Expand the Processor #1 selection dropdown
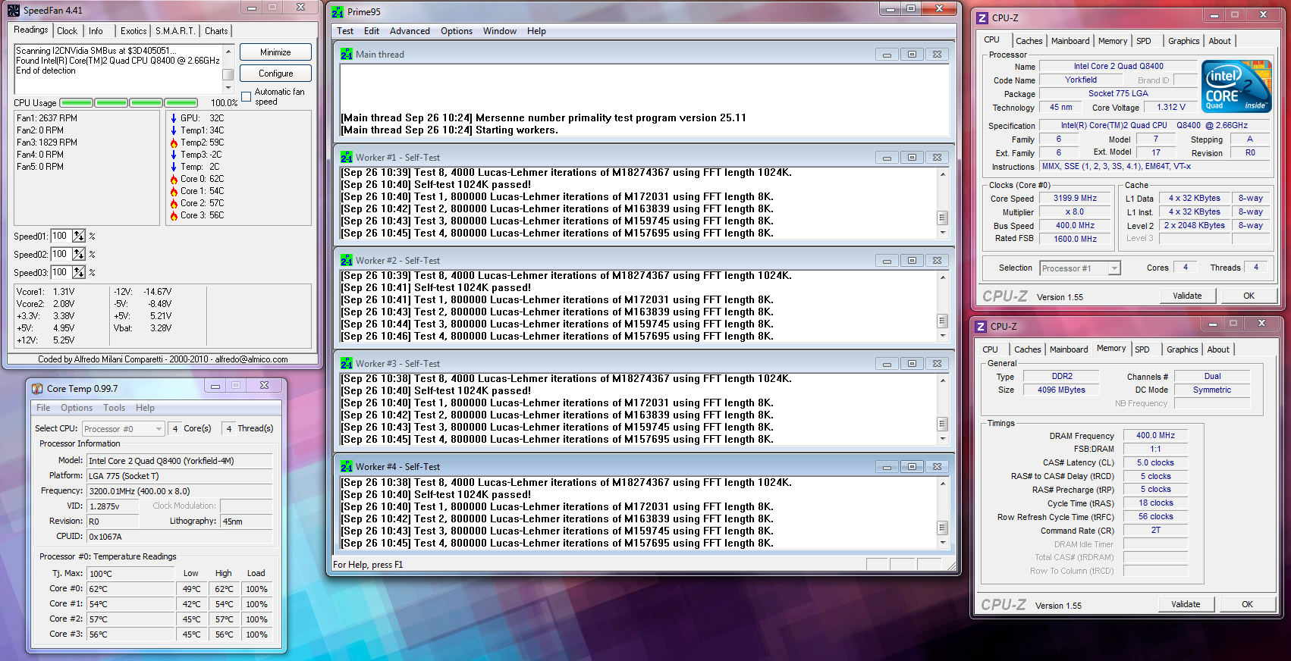The height and width of the screenshot is (661, 1291). tap(1080, 268)
